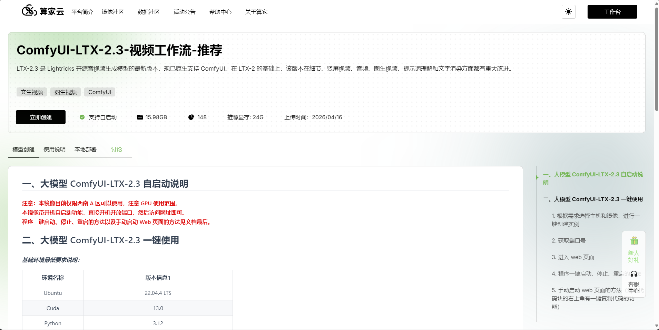Toggle the light/dark theme sun button

[x=569, y=12]
